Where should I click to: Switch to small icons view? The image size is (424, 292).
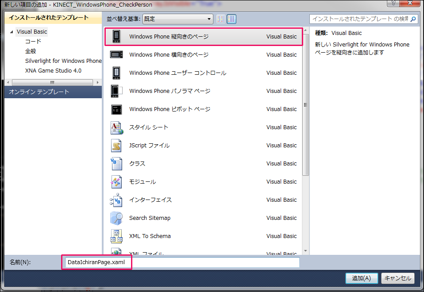[221, 19]
